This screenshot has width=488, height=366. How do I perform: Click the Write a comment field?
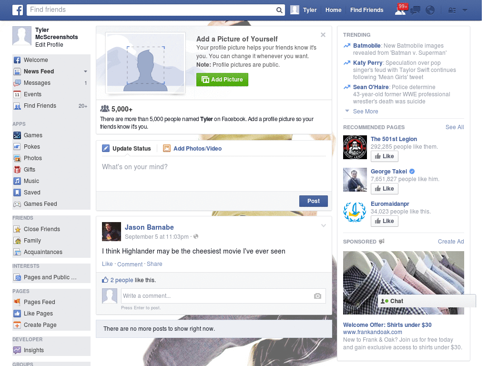pyautogui.click(x=223, y=296)
